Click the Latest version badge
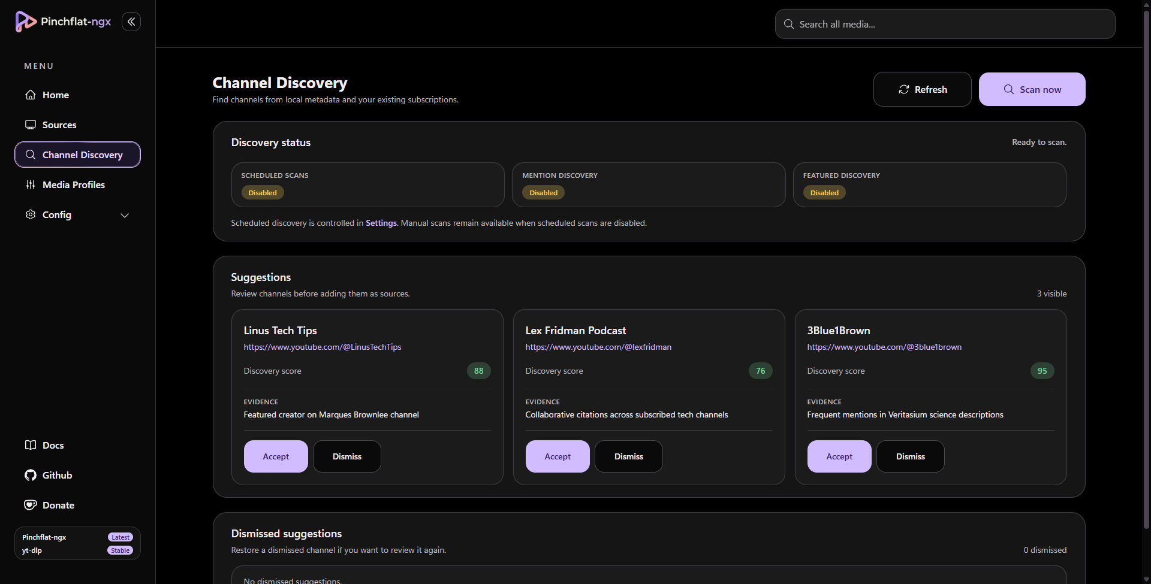The width and height of the screenshot is (1151, 584). click(x=120, y=537)
